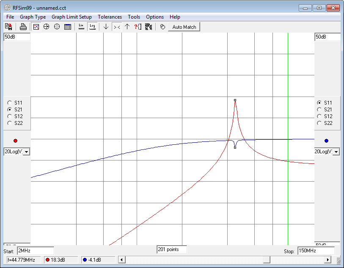Select S11 radio button on left panel
Screen dimensions: 344x268
[10, 102]
